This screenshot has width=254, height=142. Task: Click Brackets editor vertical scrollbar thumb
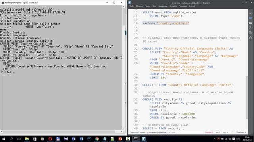247,97
